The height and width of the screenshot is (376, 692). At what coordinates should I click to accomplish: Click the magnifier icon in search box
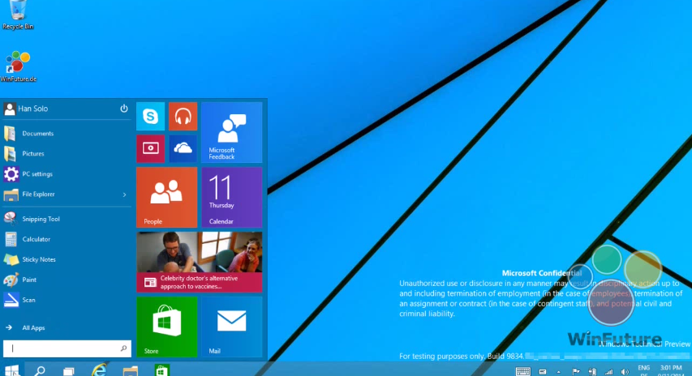point(123,348)
